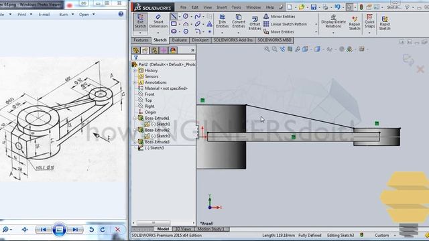Click the Section View icon
The image size is (429, 241).
[290, 49]
